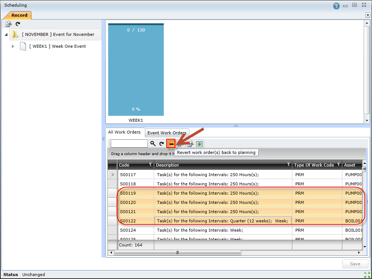Expand the WEEK1 Week One Event node

(x=13, y=46)
